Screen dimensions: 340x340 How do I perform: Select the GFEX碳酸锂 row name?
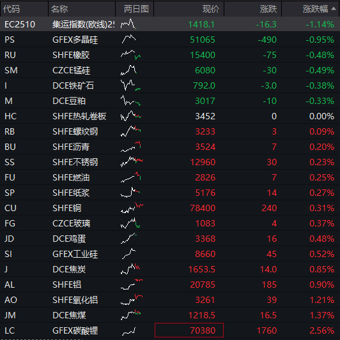pyautogui.click(x=75, y=330)
